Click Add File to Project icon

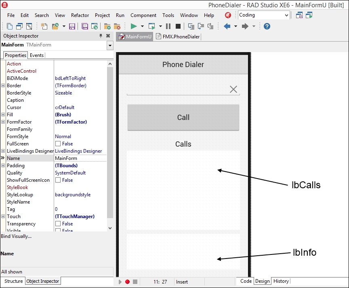point(107,27)
